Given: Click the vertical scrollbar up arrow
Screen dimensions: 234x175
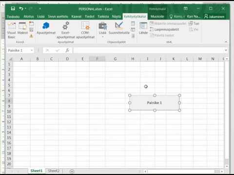Looking at the screenshot, I should pos(227,59).
